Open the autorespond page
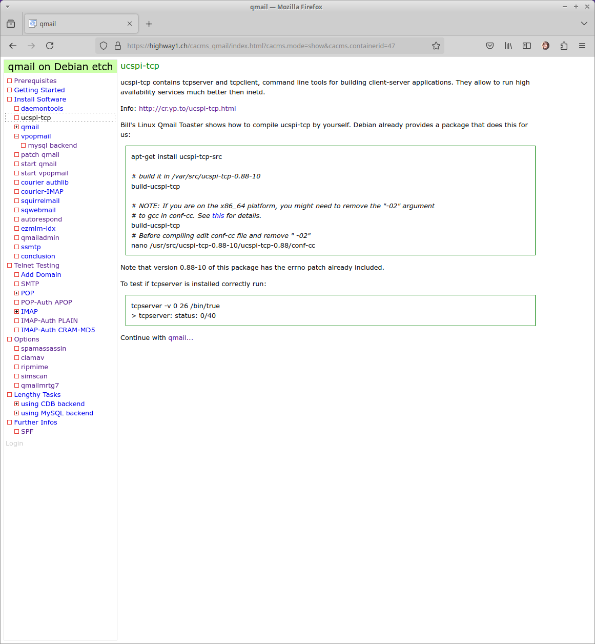The image size is (595, 644). [x=42, y=219]
